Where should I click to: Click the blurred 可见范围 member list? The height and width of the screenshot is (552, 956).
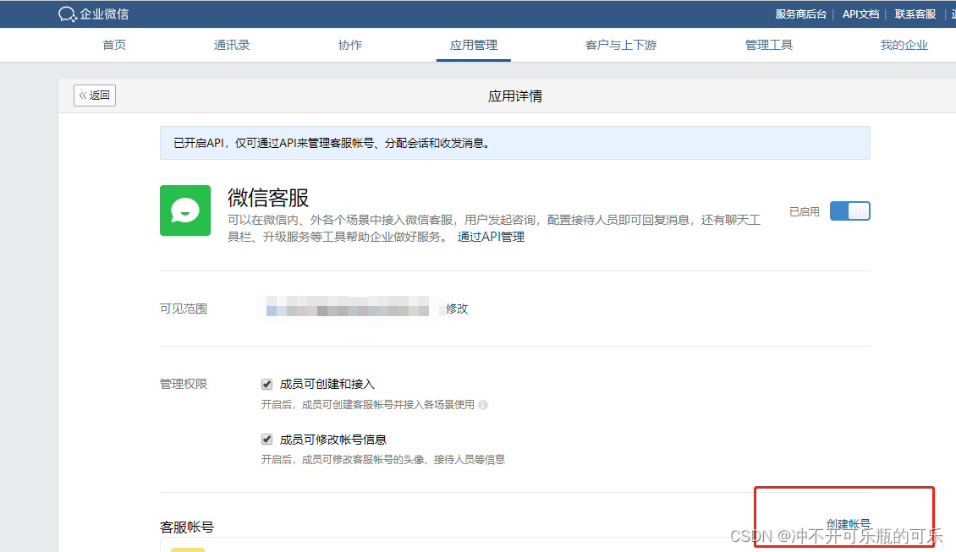(x=348, y=307)
